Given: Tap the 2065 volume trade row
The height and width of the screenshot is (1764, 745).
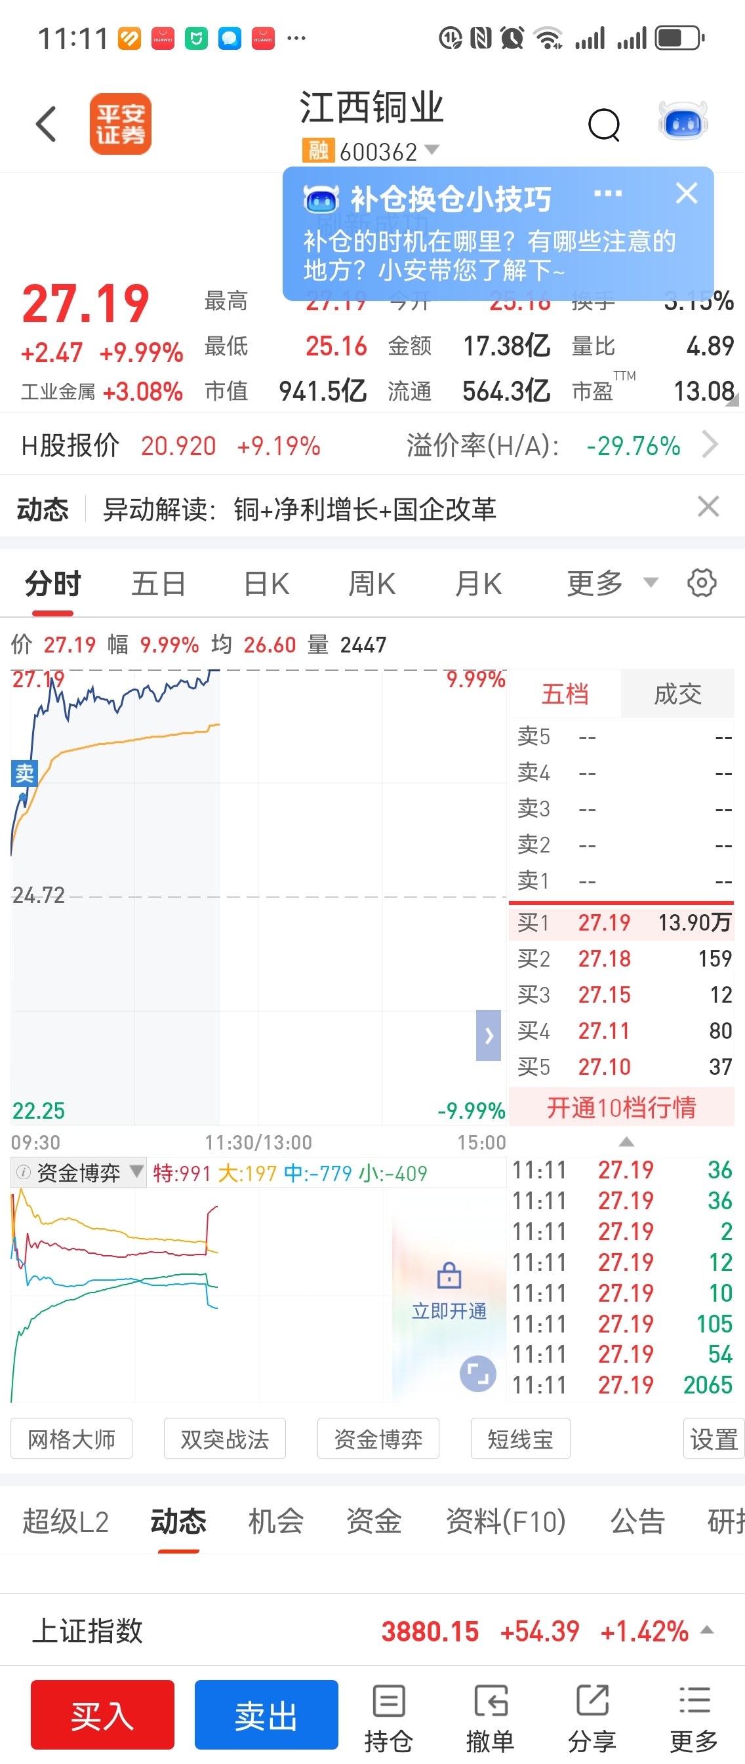Looking at the screenshot, I should click(622, 1384).
